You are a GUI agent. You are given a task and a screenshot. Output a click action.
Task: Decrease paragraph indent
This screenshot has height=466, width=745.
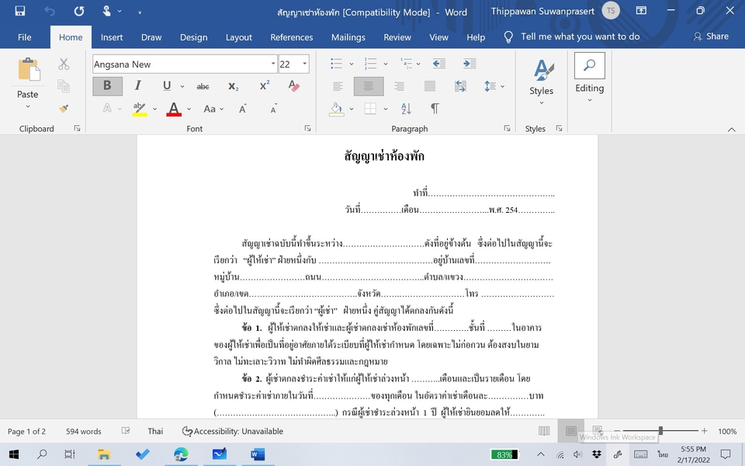[439, 63]
